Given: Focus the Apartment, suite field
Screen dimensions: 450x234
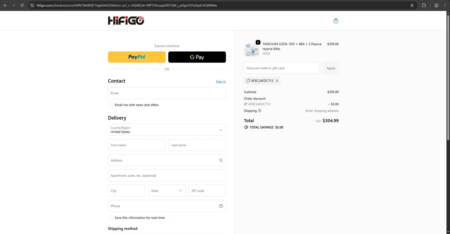Looking at the screenshot, I should point(167,176).
